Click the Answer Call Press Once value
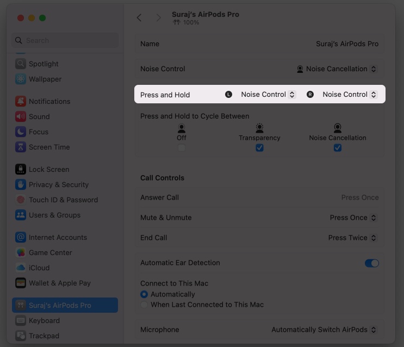Viewport: 404px width, 347px height. 360,197
